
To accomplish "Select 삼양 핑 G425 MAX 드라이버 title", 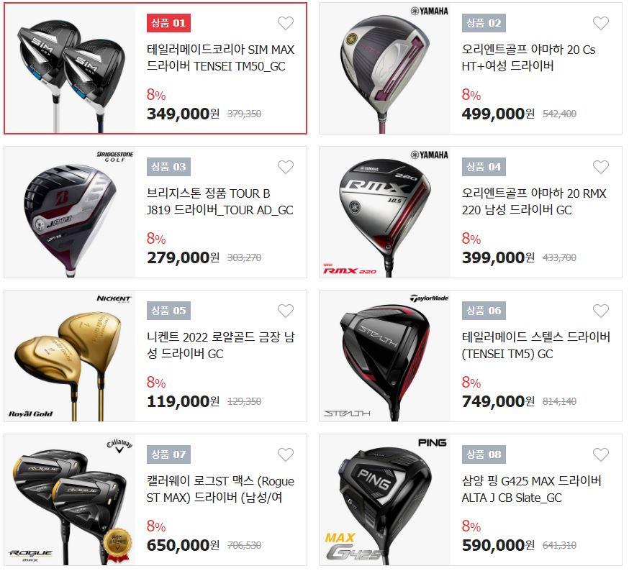I will [532, 489].
